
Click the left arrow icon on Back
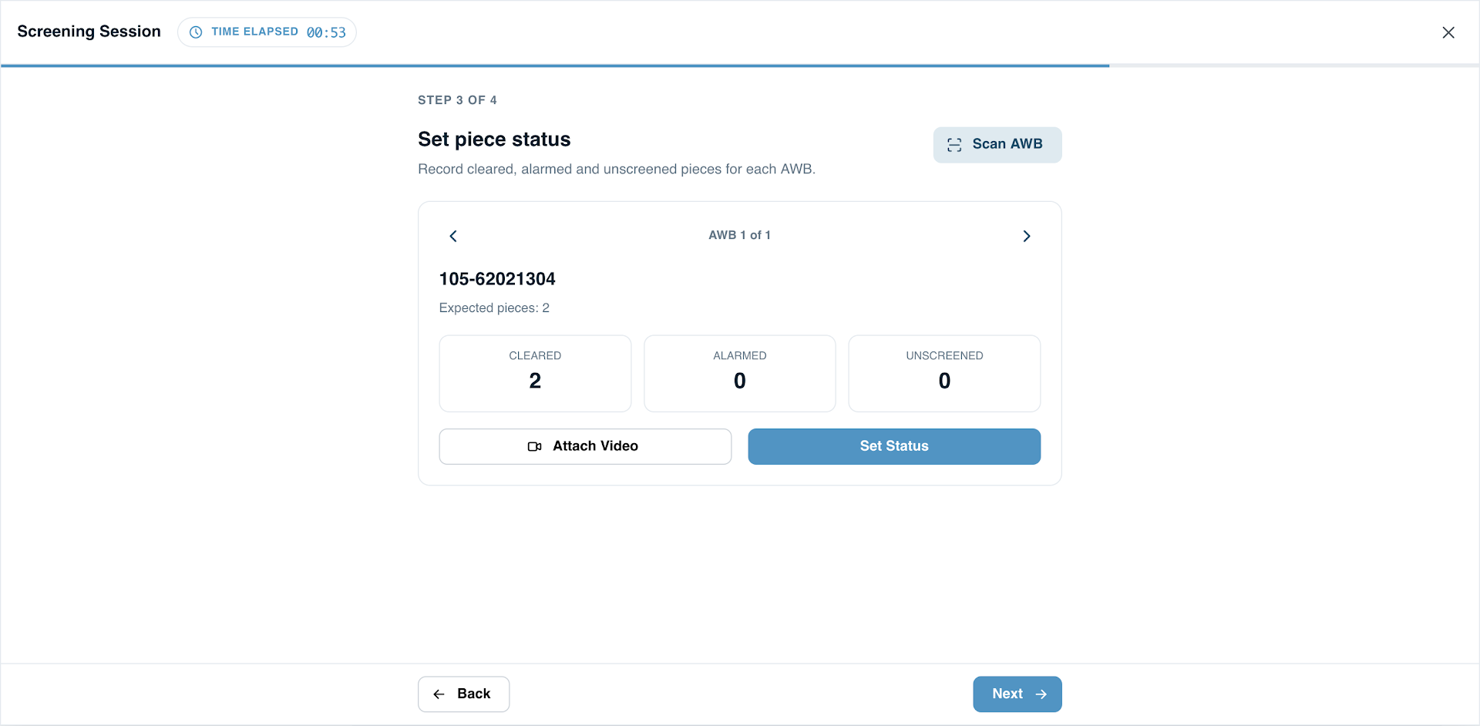(439, 694)
